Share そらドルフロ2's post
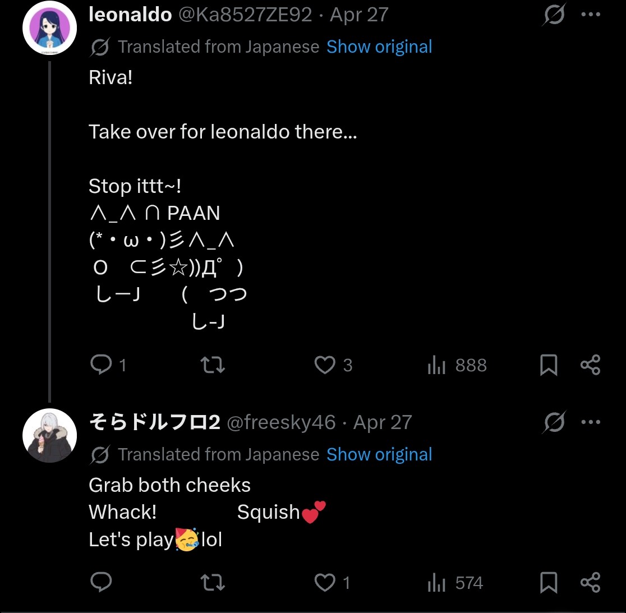Viewport: 626px width, 613px height. [590, 583]
